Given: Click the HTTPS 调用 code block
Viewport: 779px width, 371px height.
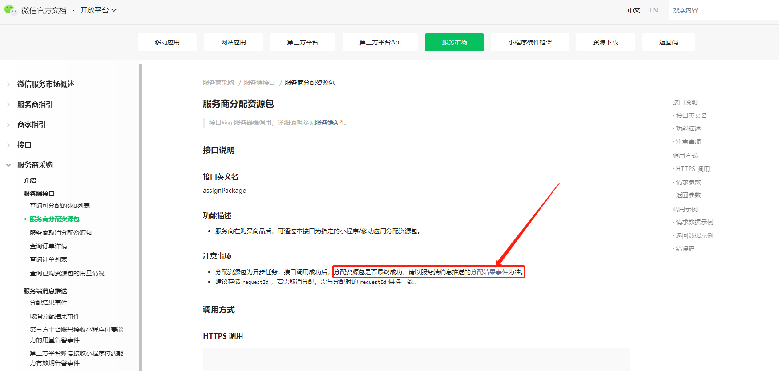Looking at the screenshot, I should pyautogui.click(x=416, y=359).
